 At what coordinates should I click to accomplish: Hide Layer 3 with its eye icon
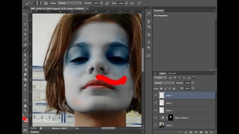pos(155,95)
